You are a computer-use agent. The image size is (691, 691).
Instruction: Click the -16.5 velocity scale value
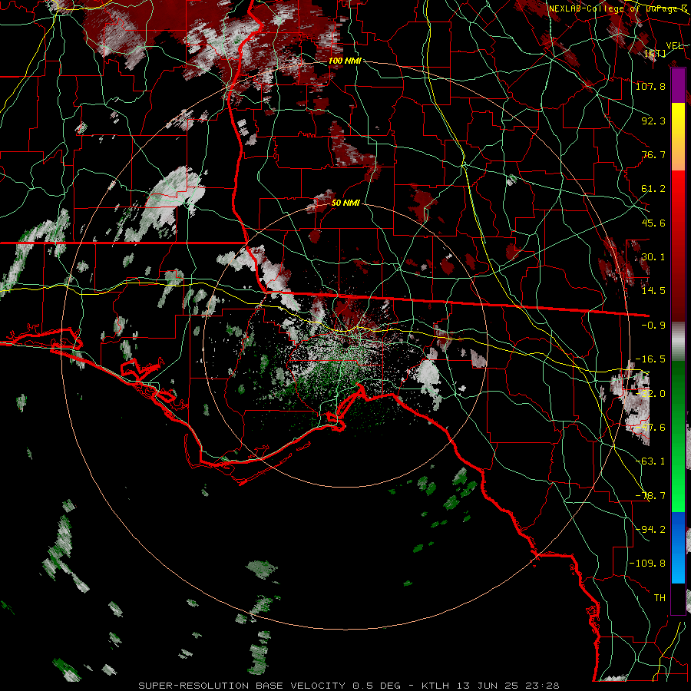coord(650,359)
